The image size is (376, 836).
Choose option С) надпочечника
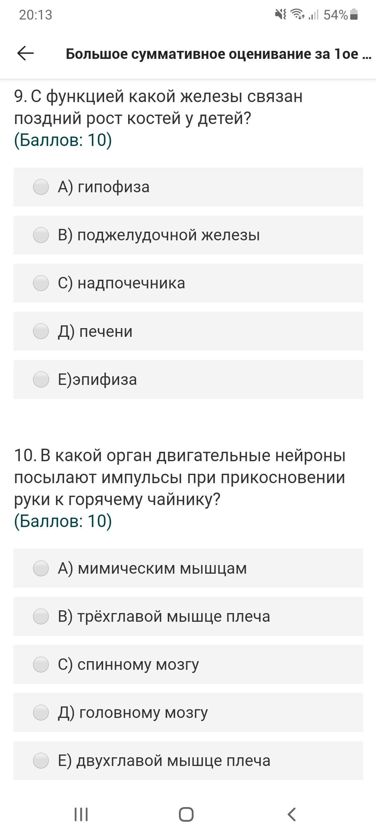[x=41, y=283]
